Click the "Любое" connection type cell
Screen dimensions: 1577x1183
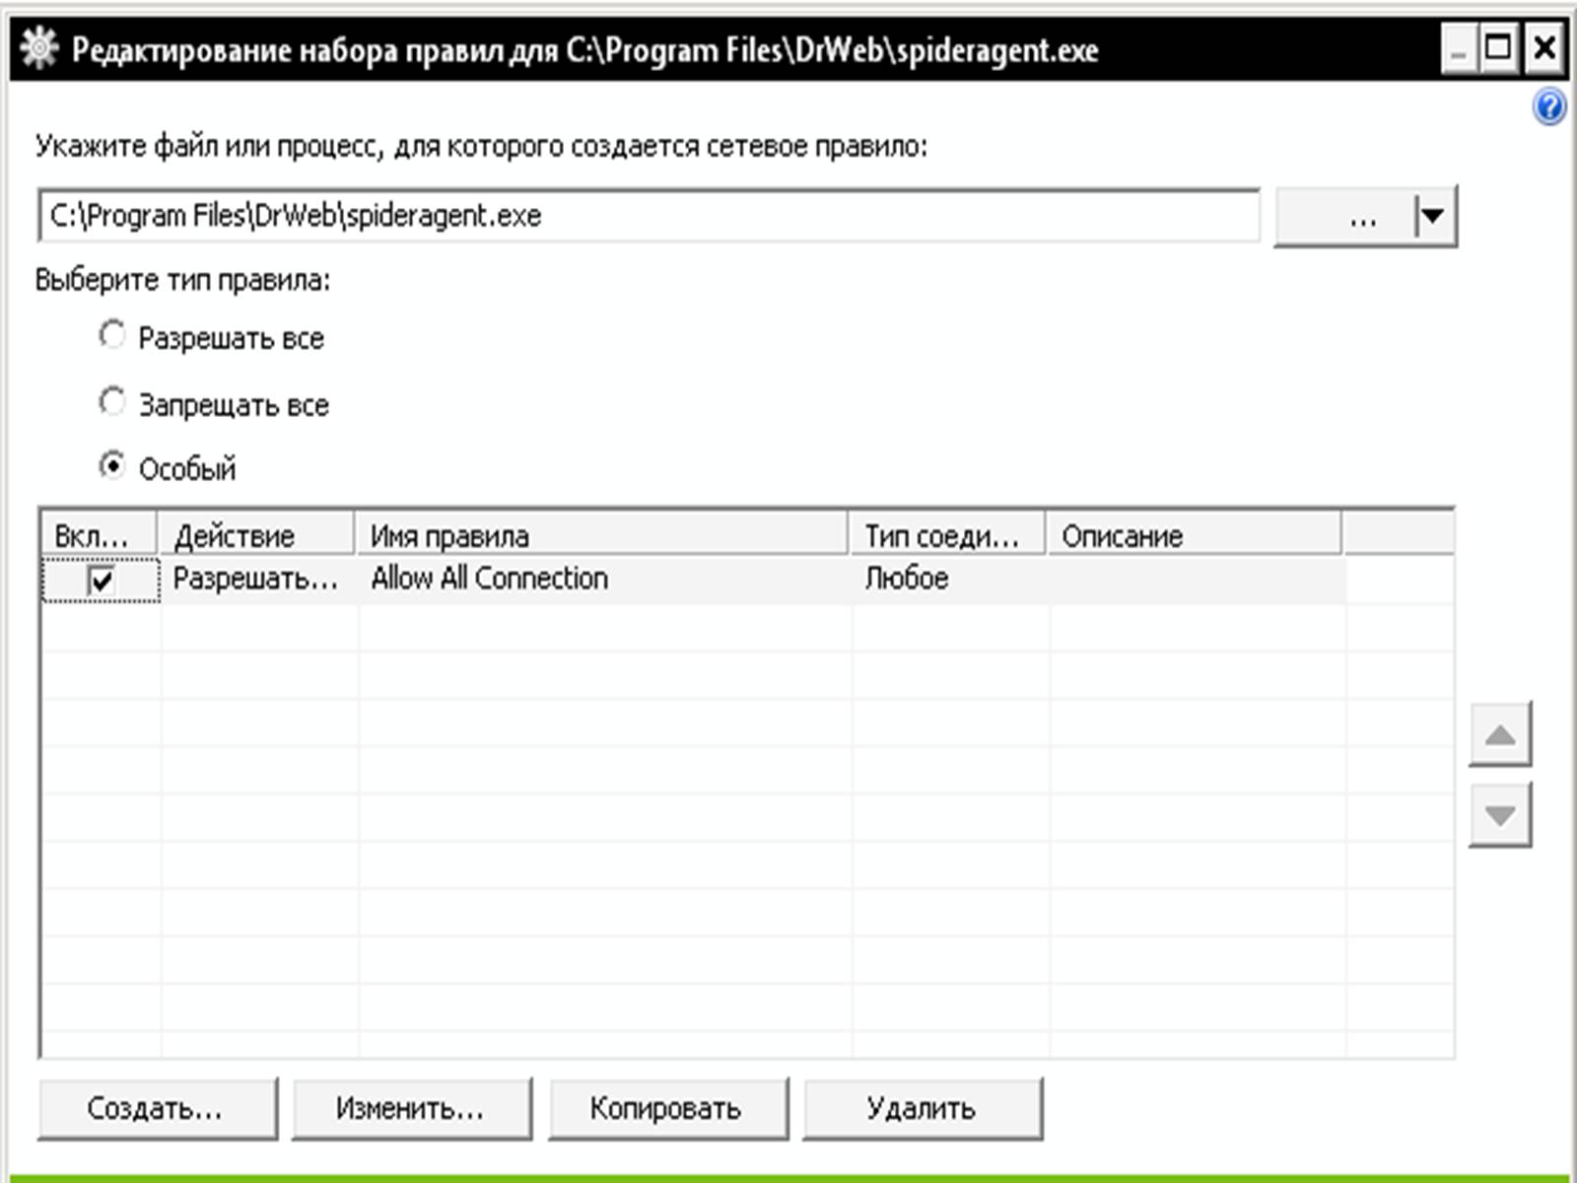pos(907,579)
